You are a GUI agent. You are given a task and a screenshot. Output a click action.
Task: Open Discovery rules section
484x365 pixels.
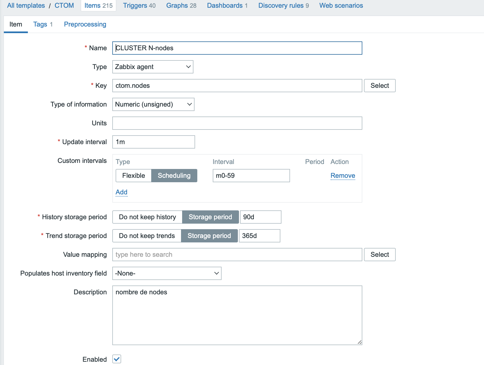tap(283, 6)
